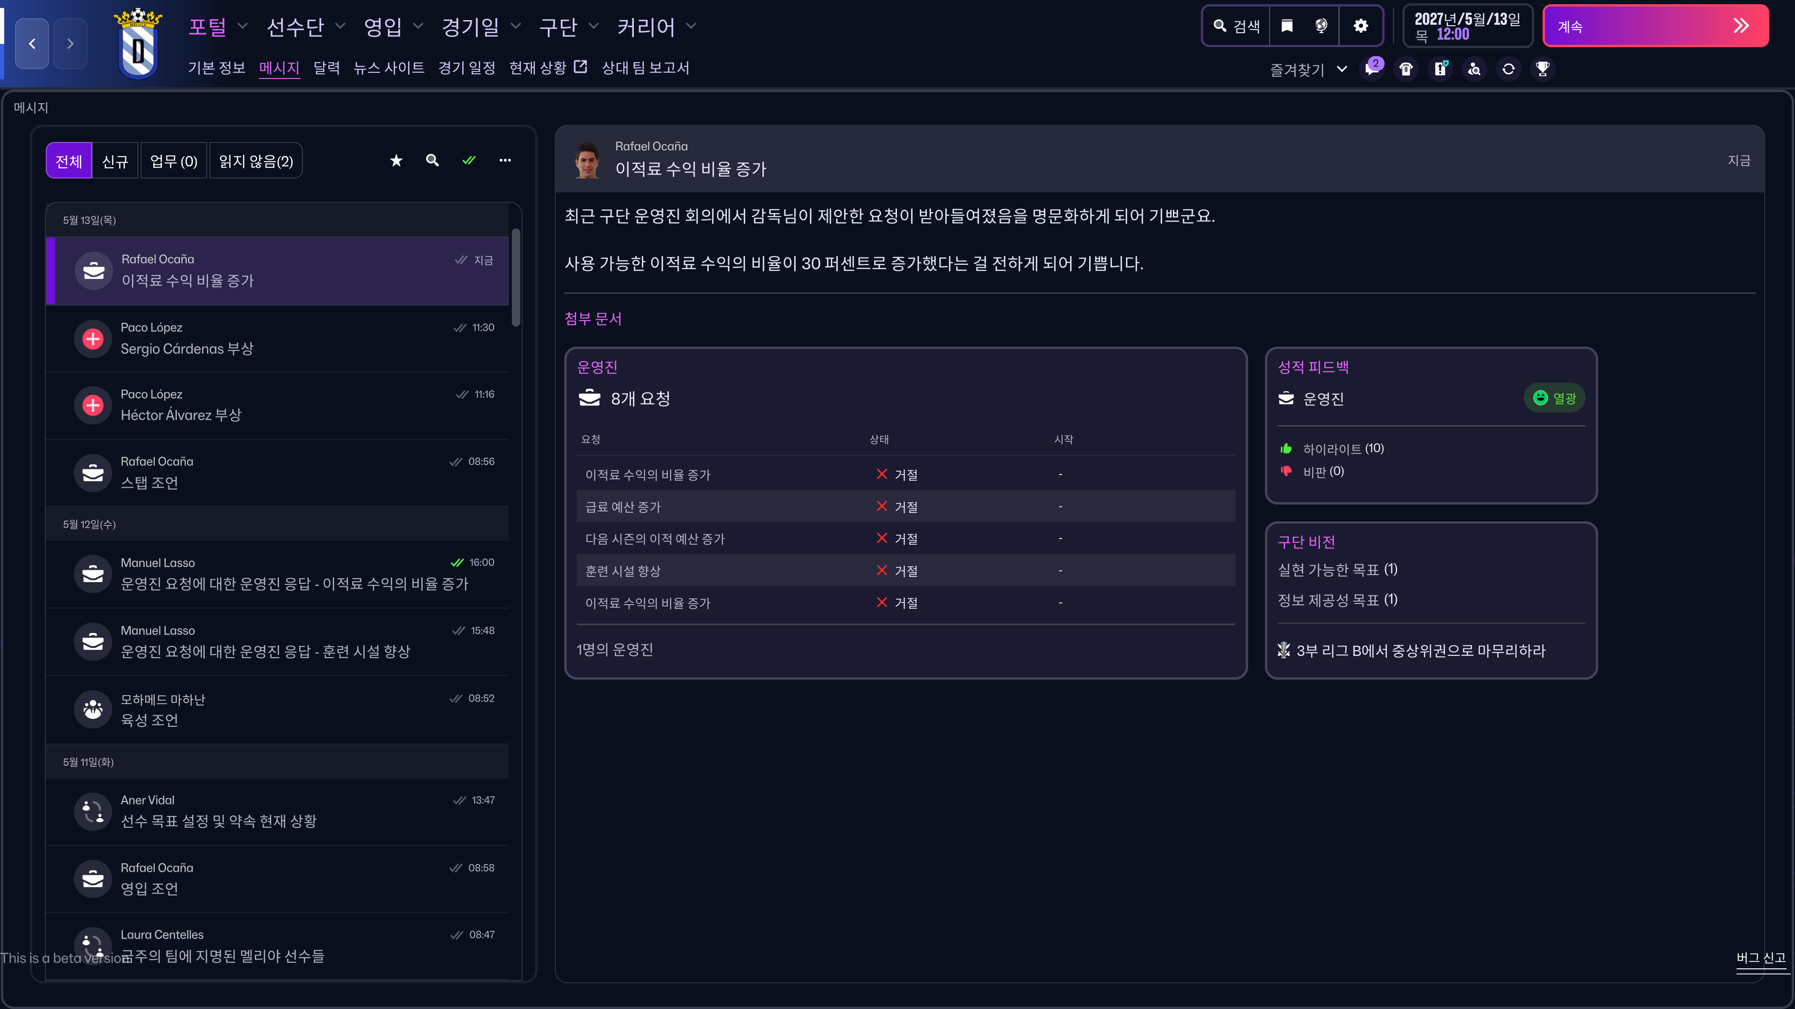Select the 신규 message filter
Image resolution: width=1795 pixels, height=1009 pixels.
[115, 162]
